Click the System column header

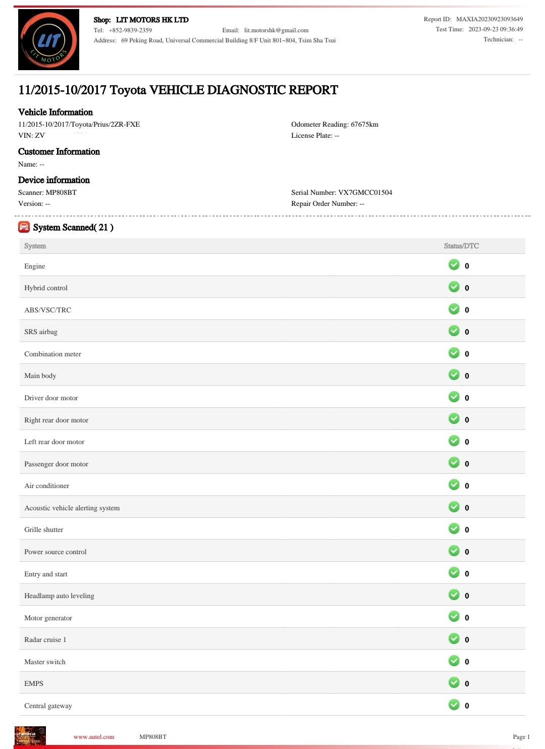pyautogui.click(x=35, y=246)
